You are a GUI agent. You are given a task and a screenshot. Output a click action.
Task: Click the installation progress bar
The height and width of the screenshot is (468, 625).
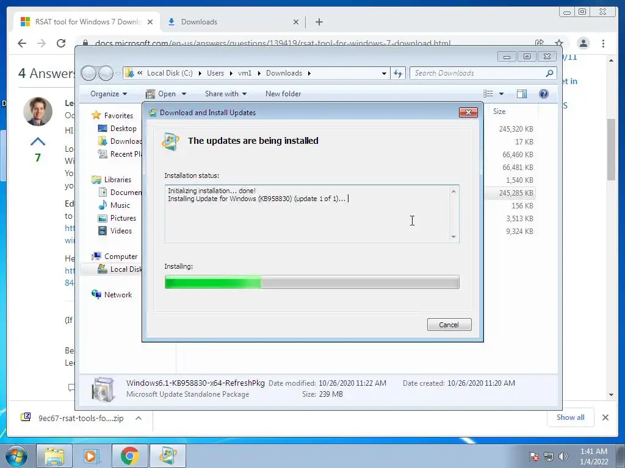[312, 282]
